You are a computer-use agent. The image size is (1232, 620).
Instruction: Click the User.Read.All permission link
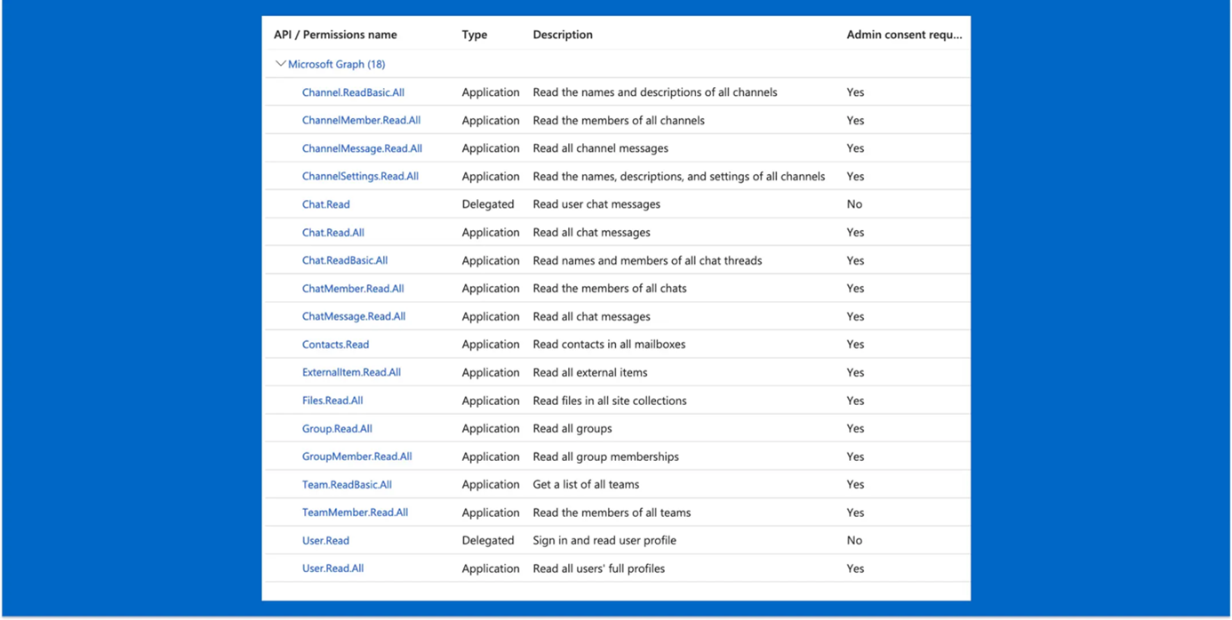click(332, 568)
